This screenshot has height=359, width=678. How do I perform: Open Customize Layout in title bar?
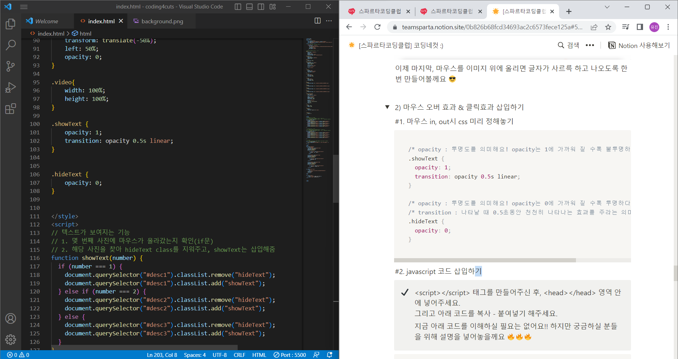(x=273, y=7)
